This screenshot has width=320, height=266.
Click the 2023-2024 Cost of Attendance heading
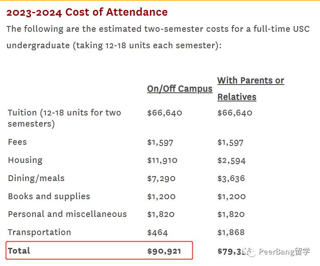pyautogui.click(x=87, y=12)
